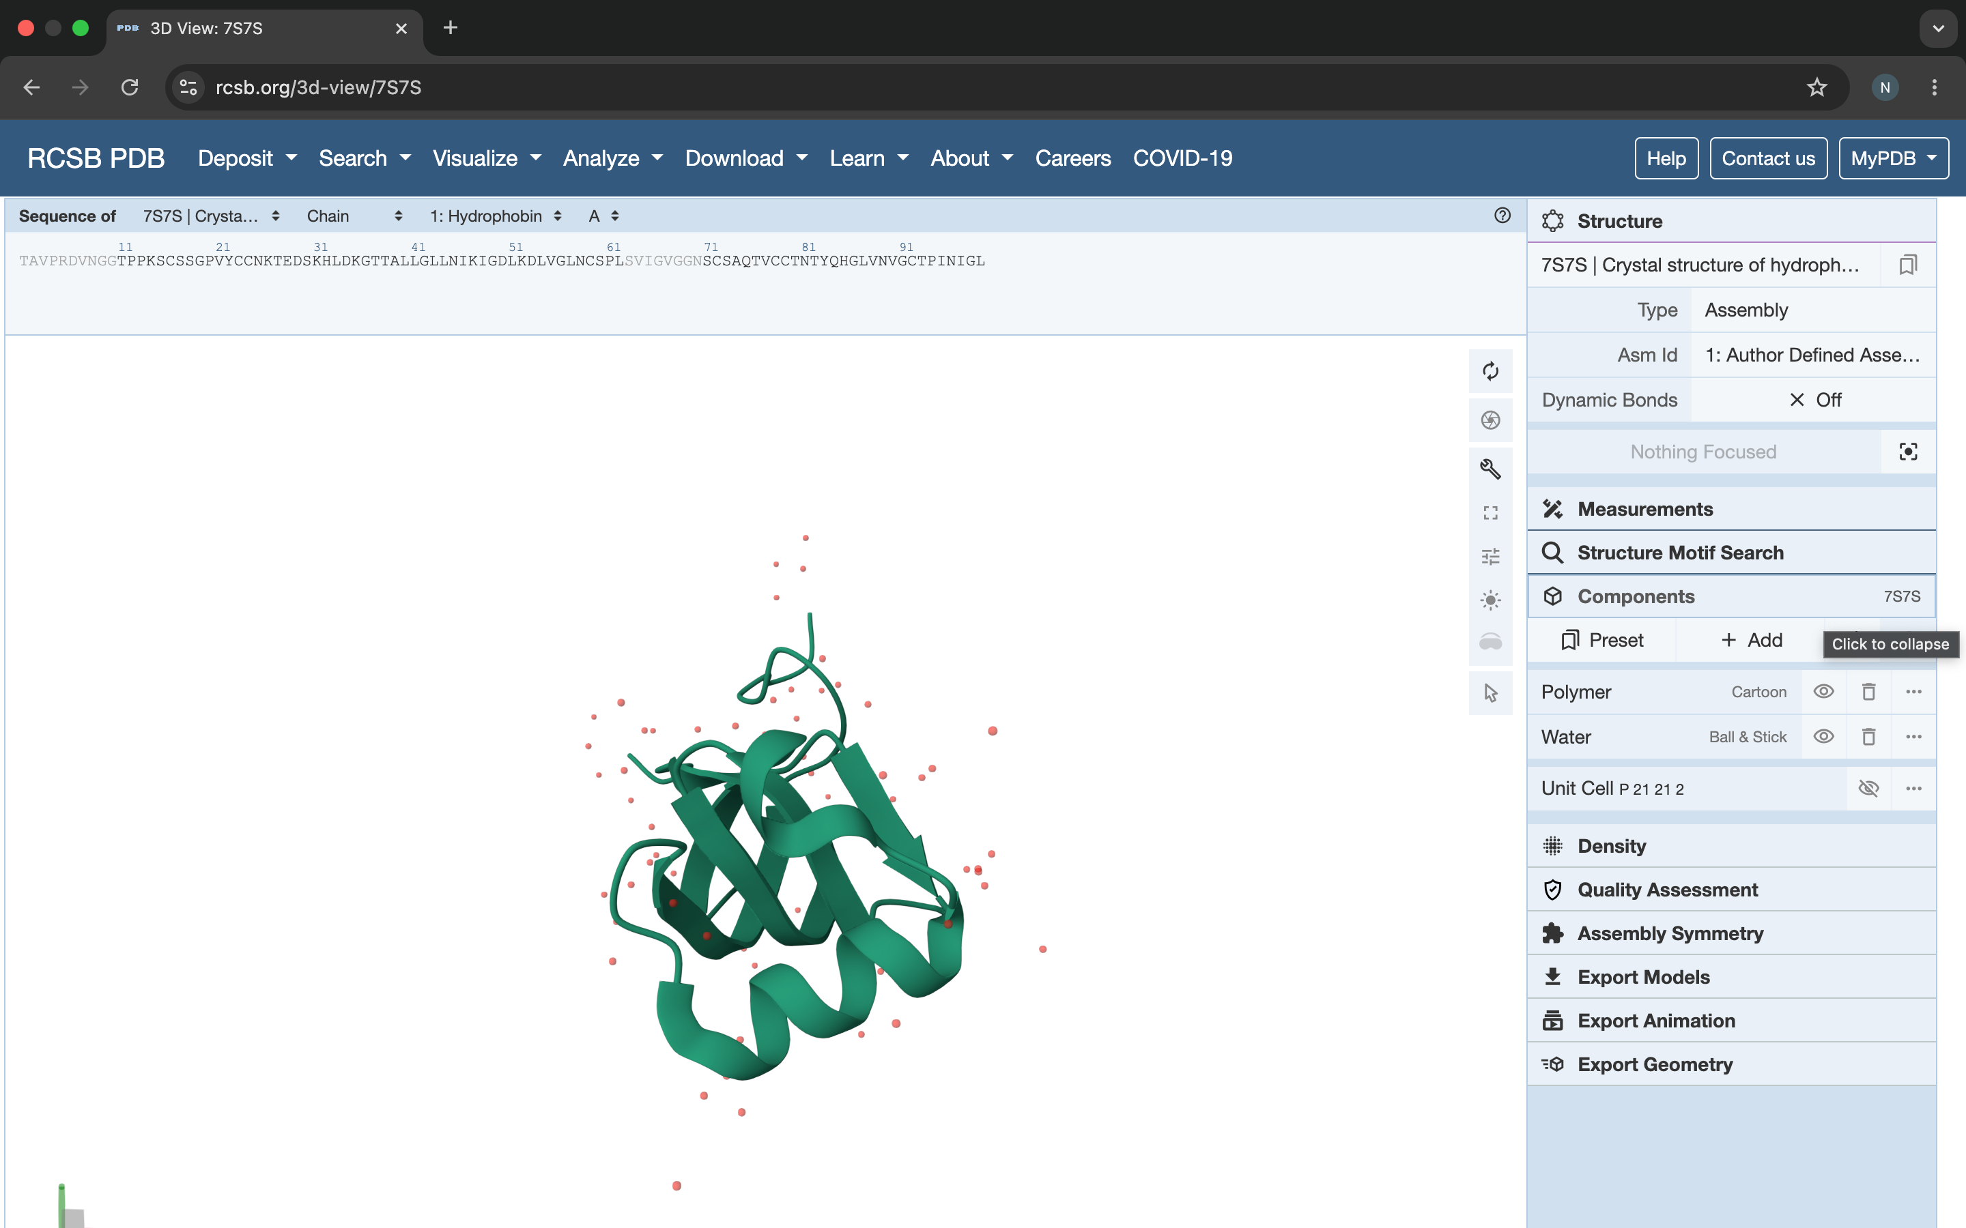Expand the Export Geometry section

click(1731, 1065)
